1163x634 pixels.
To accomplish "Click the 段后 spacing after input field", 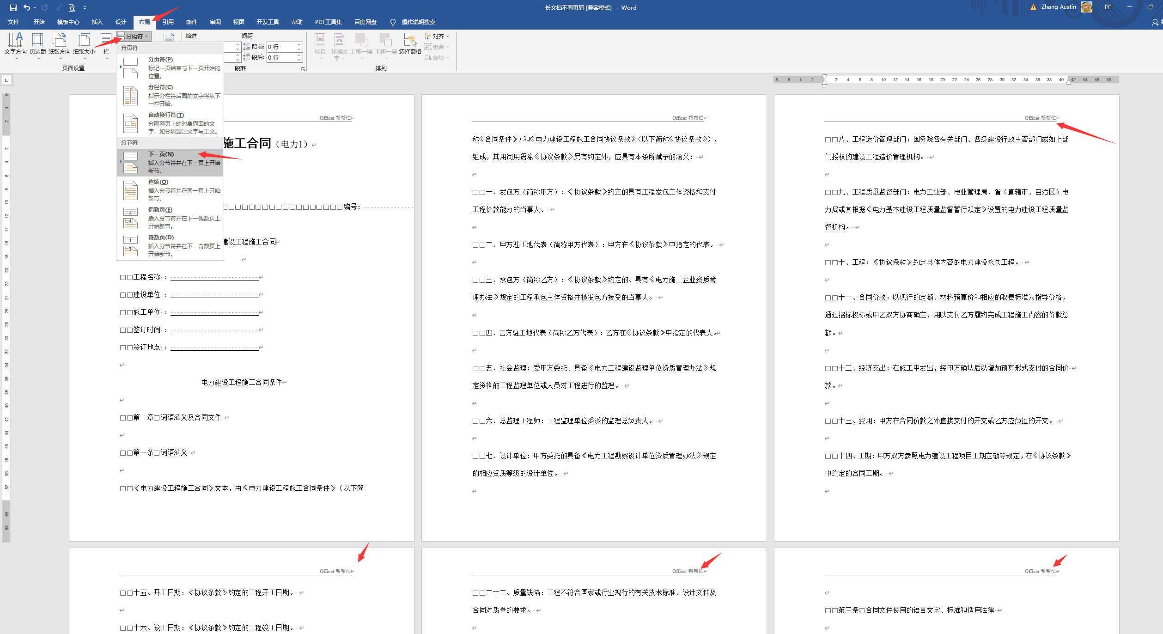I will point(281,57).
